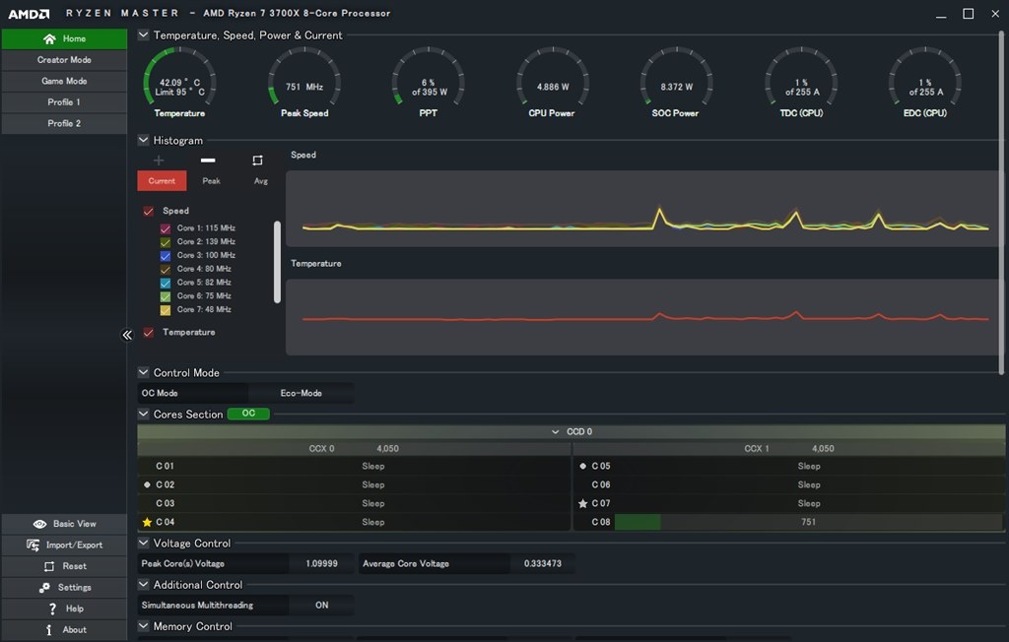The image size is (1009, 642).
Task: Click the Reset square icon
Action: [49, 566]
